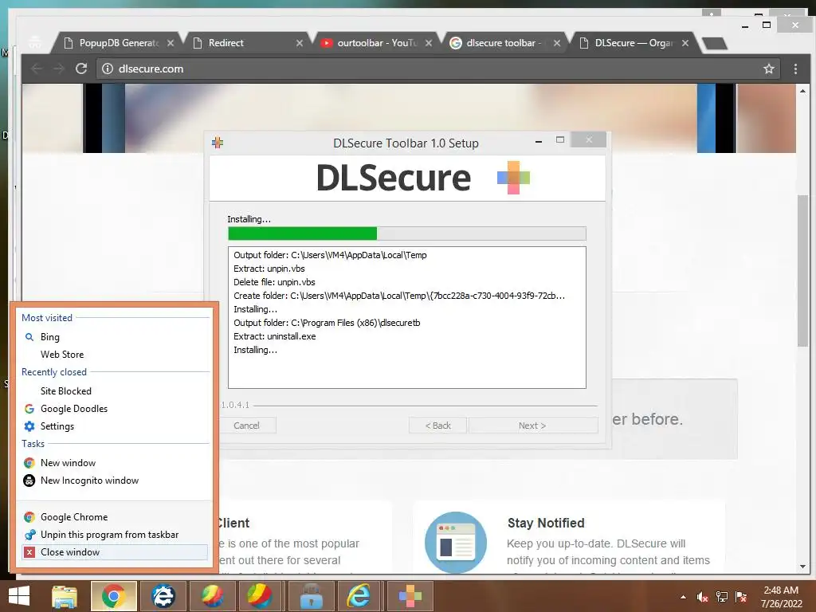This screenshot has height=612, width=816.
Task: Show hidden system tray icons
Action: click(x=683, y=597)
